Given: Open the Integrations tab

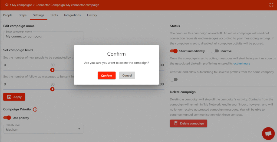Looking at the screenshot, I should (72, 15).
